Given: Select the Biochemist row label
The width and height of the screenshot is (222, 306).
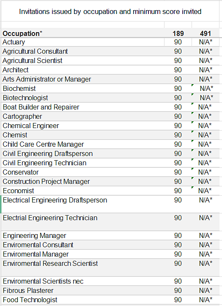Looking at the screenshot, I should (x=82, y=88).
